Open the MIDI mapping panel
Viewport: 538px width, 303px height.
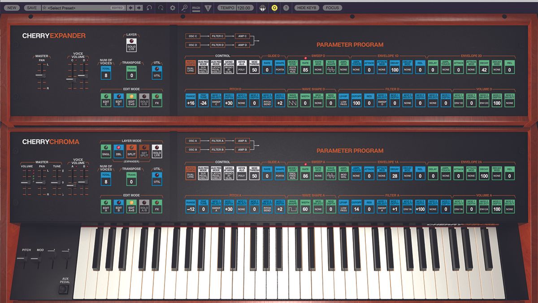196,7
